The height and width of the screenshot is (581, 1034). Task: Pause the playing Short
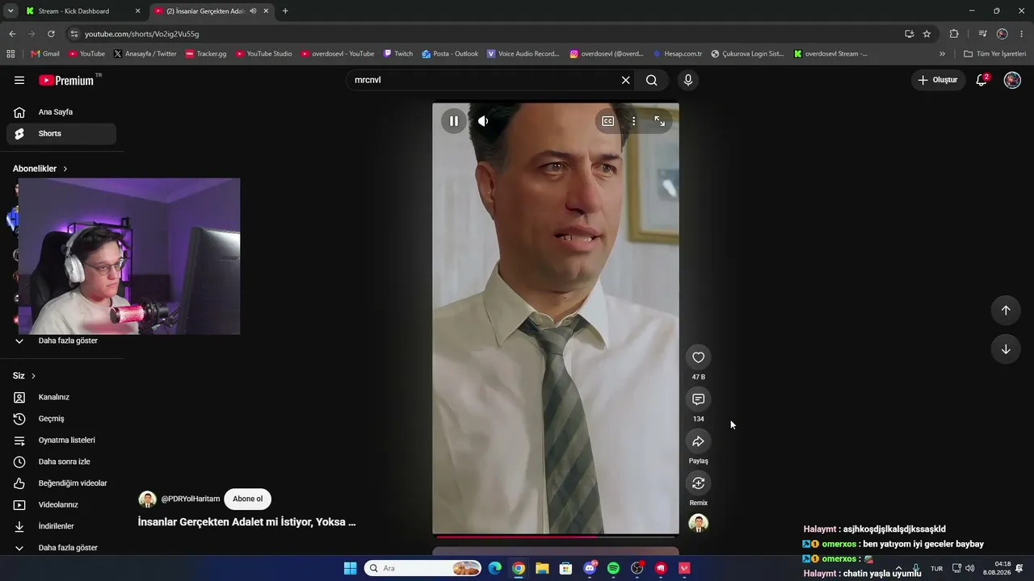click(x=454, y=121)
